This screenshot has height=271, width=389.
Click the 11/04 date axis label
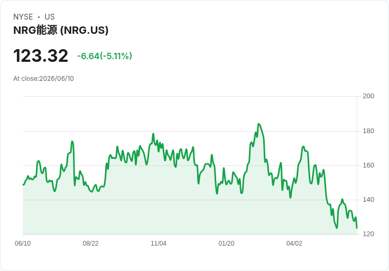pyautogui.click(x=159, y=244)
